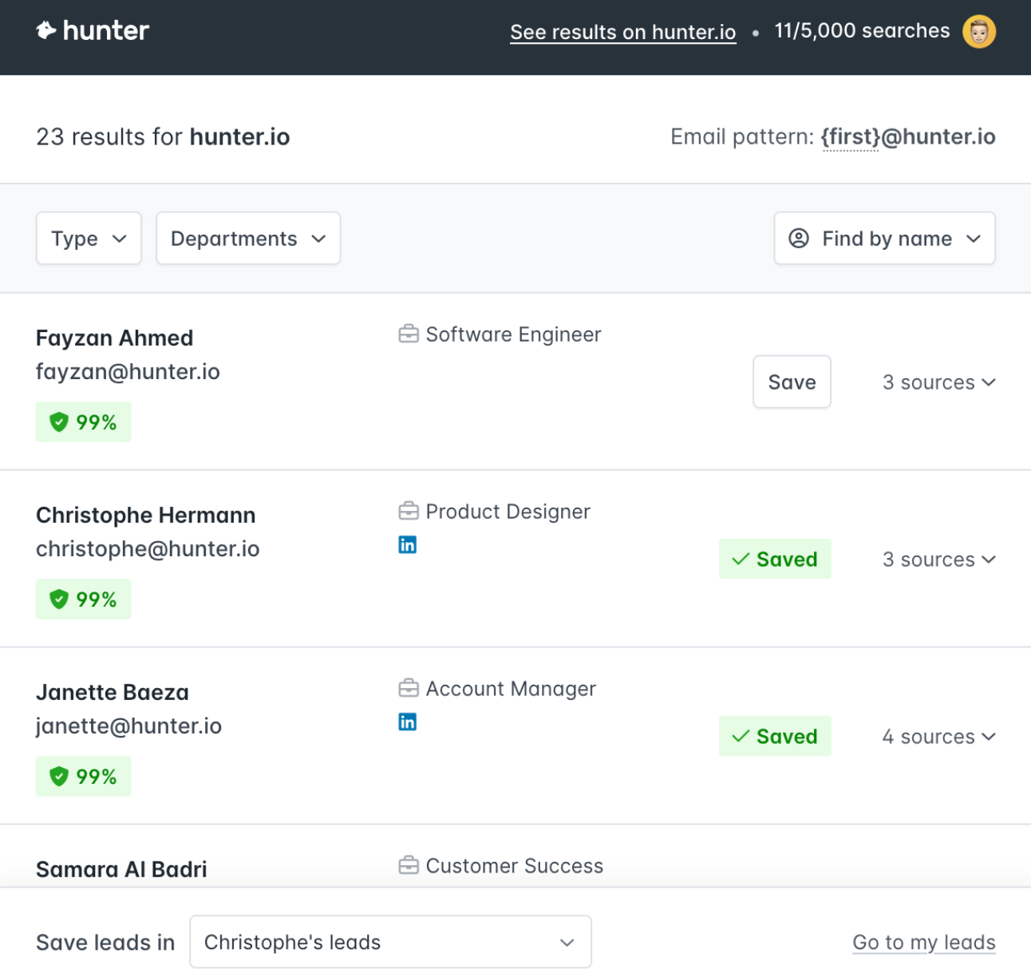Click the briefcase icon beside Product Designer
1031x977 pixels.
(409, 511)
